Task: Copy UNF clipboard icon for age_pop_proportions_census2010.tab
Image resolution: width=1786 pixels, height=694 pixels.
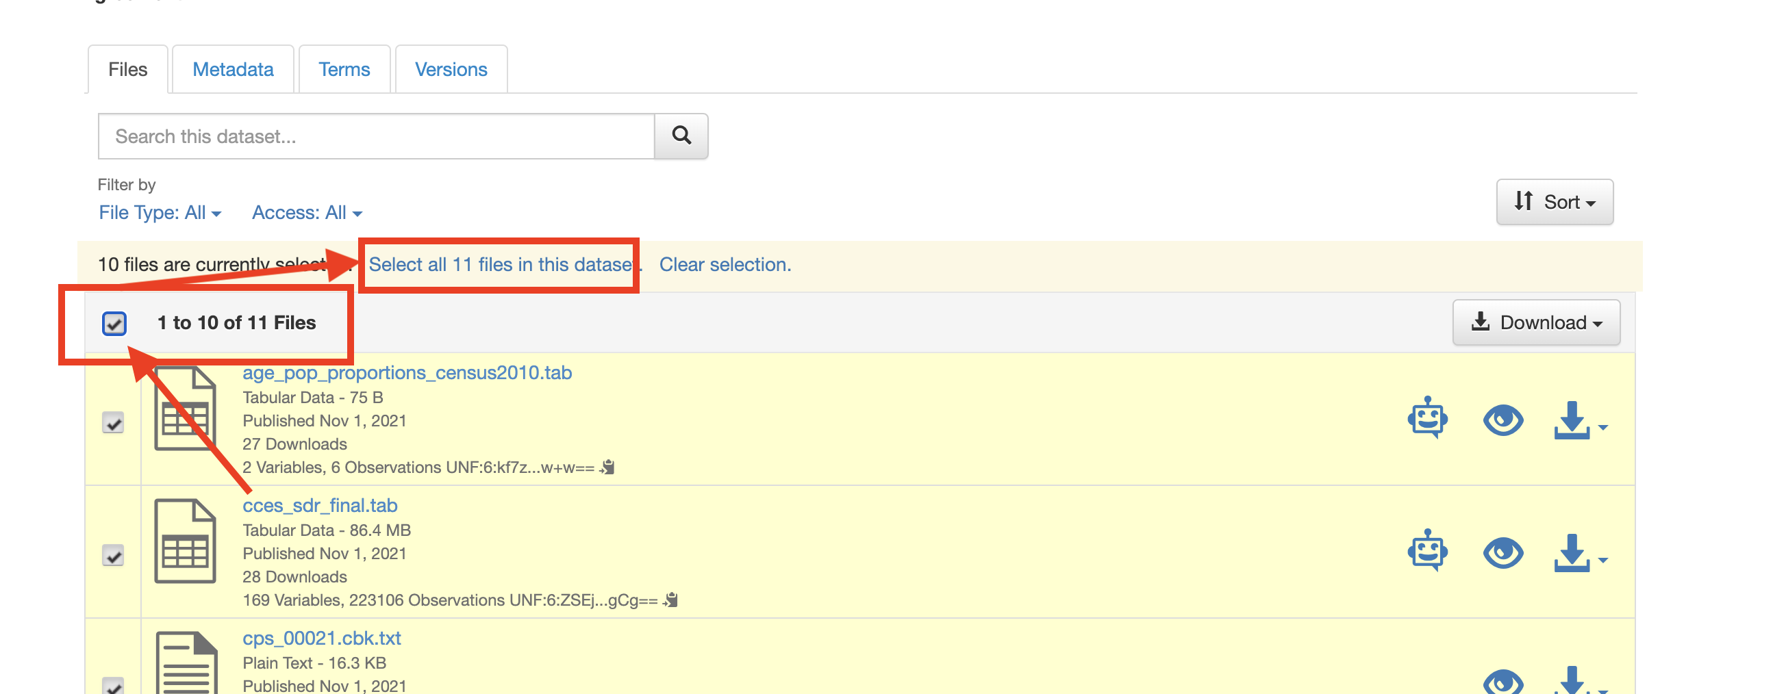Action: [607, 467]
